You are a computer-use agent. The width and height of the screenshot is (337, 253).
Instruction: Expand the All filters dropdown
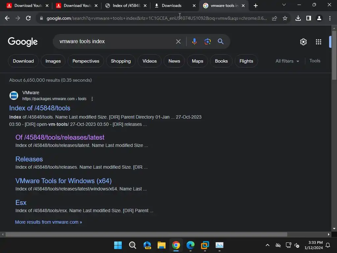[287, 61]
